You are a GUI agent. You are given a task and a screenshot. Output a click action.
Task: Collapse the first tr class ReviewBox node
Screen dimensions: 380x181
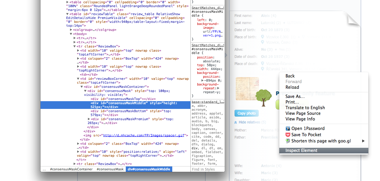point(75,46)
